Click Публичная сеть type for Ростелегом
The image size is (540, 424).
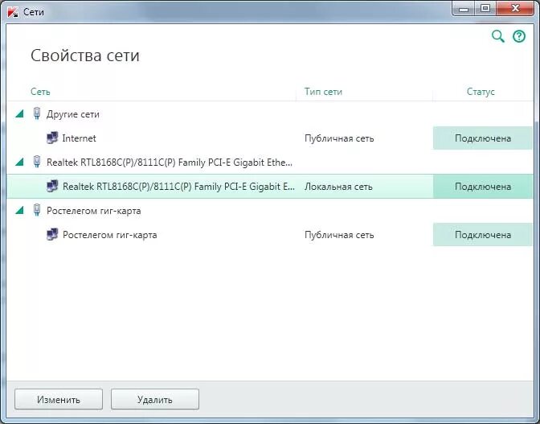click(x=339, y=235)
